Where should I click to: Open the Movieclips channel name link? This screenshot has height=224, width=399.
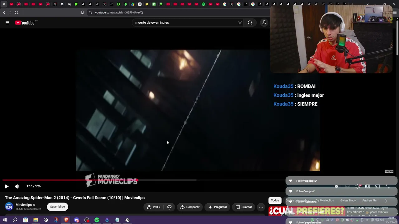click(x=24, y=205)
